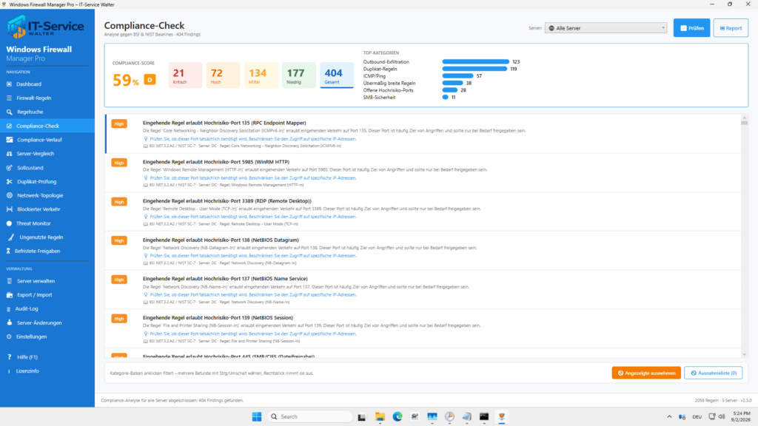Open the Server-Änderungen bell icon
Image resolution: width=758 pixels, height=426 pixels.
click(9, 322)
